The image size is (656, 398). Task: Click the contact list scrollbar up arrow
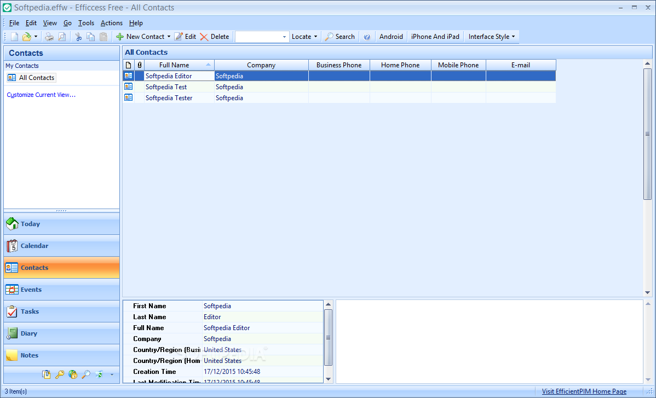(x=647, y=64)
